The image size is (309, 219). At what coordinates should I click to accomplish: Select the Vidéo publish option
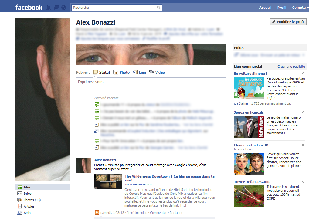click(x=157, y=72)
